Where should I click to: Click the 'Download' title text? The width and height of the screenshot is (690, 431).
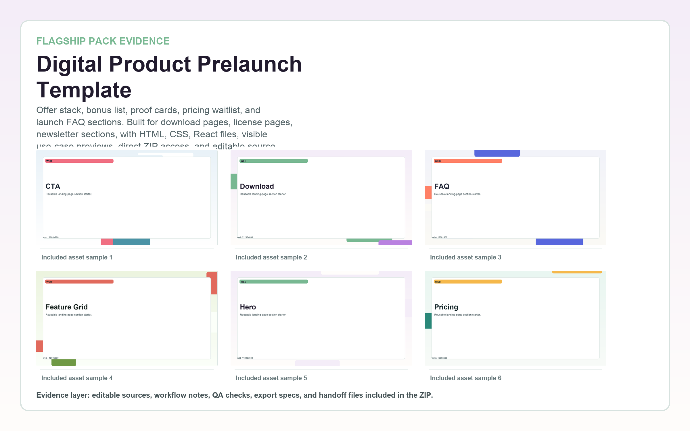coord(257,186)
